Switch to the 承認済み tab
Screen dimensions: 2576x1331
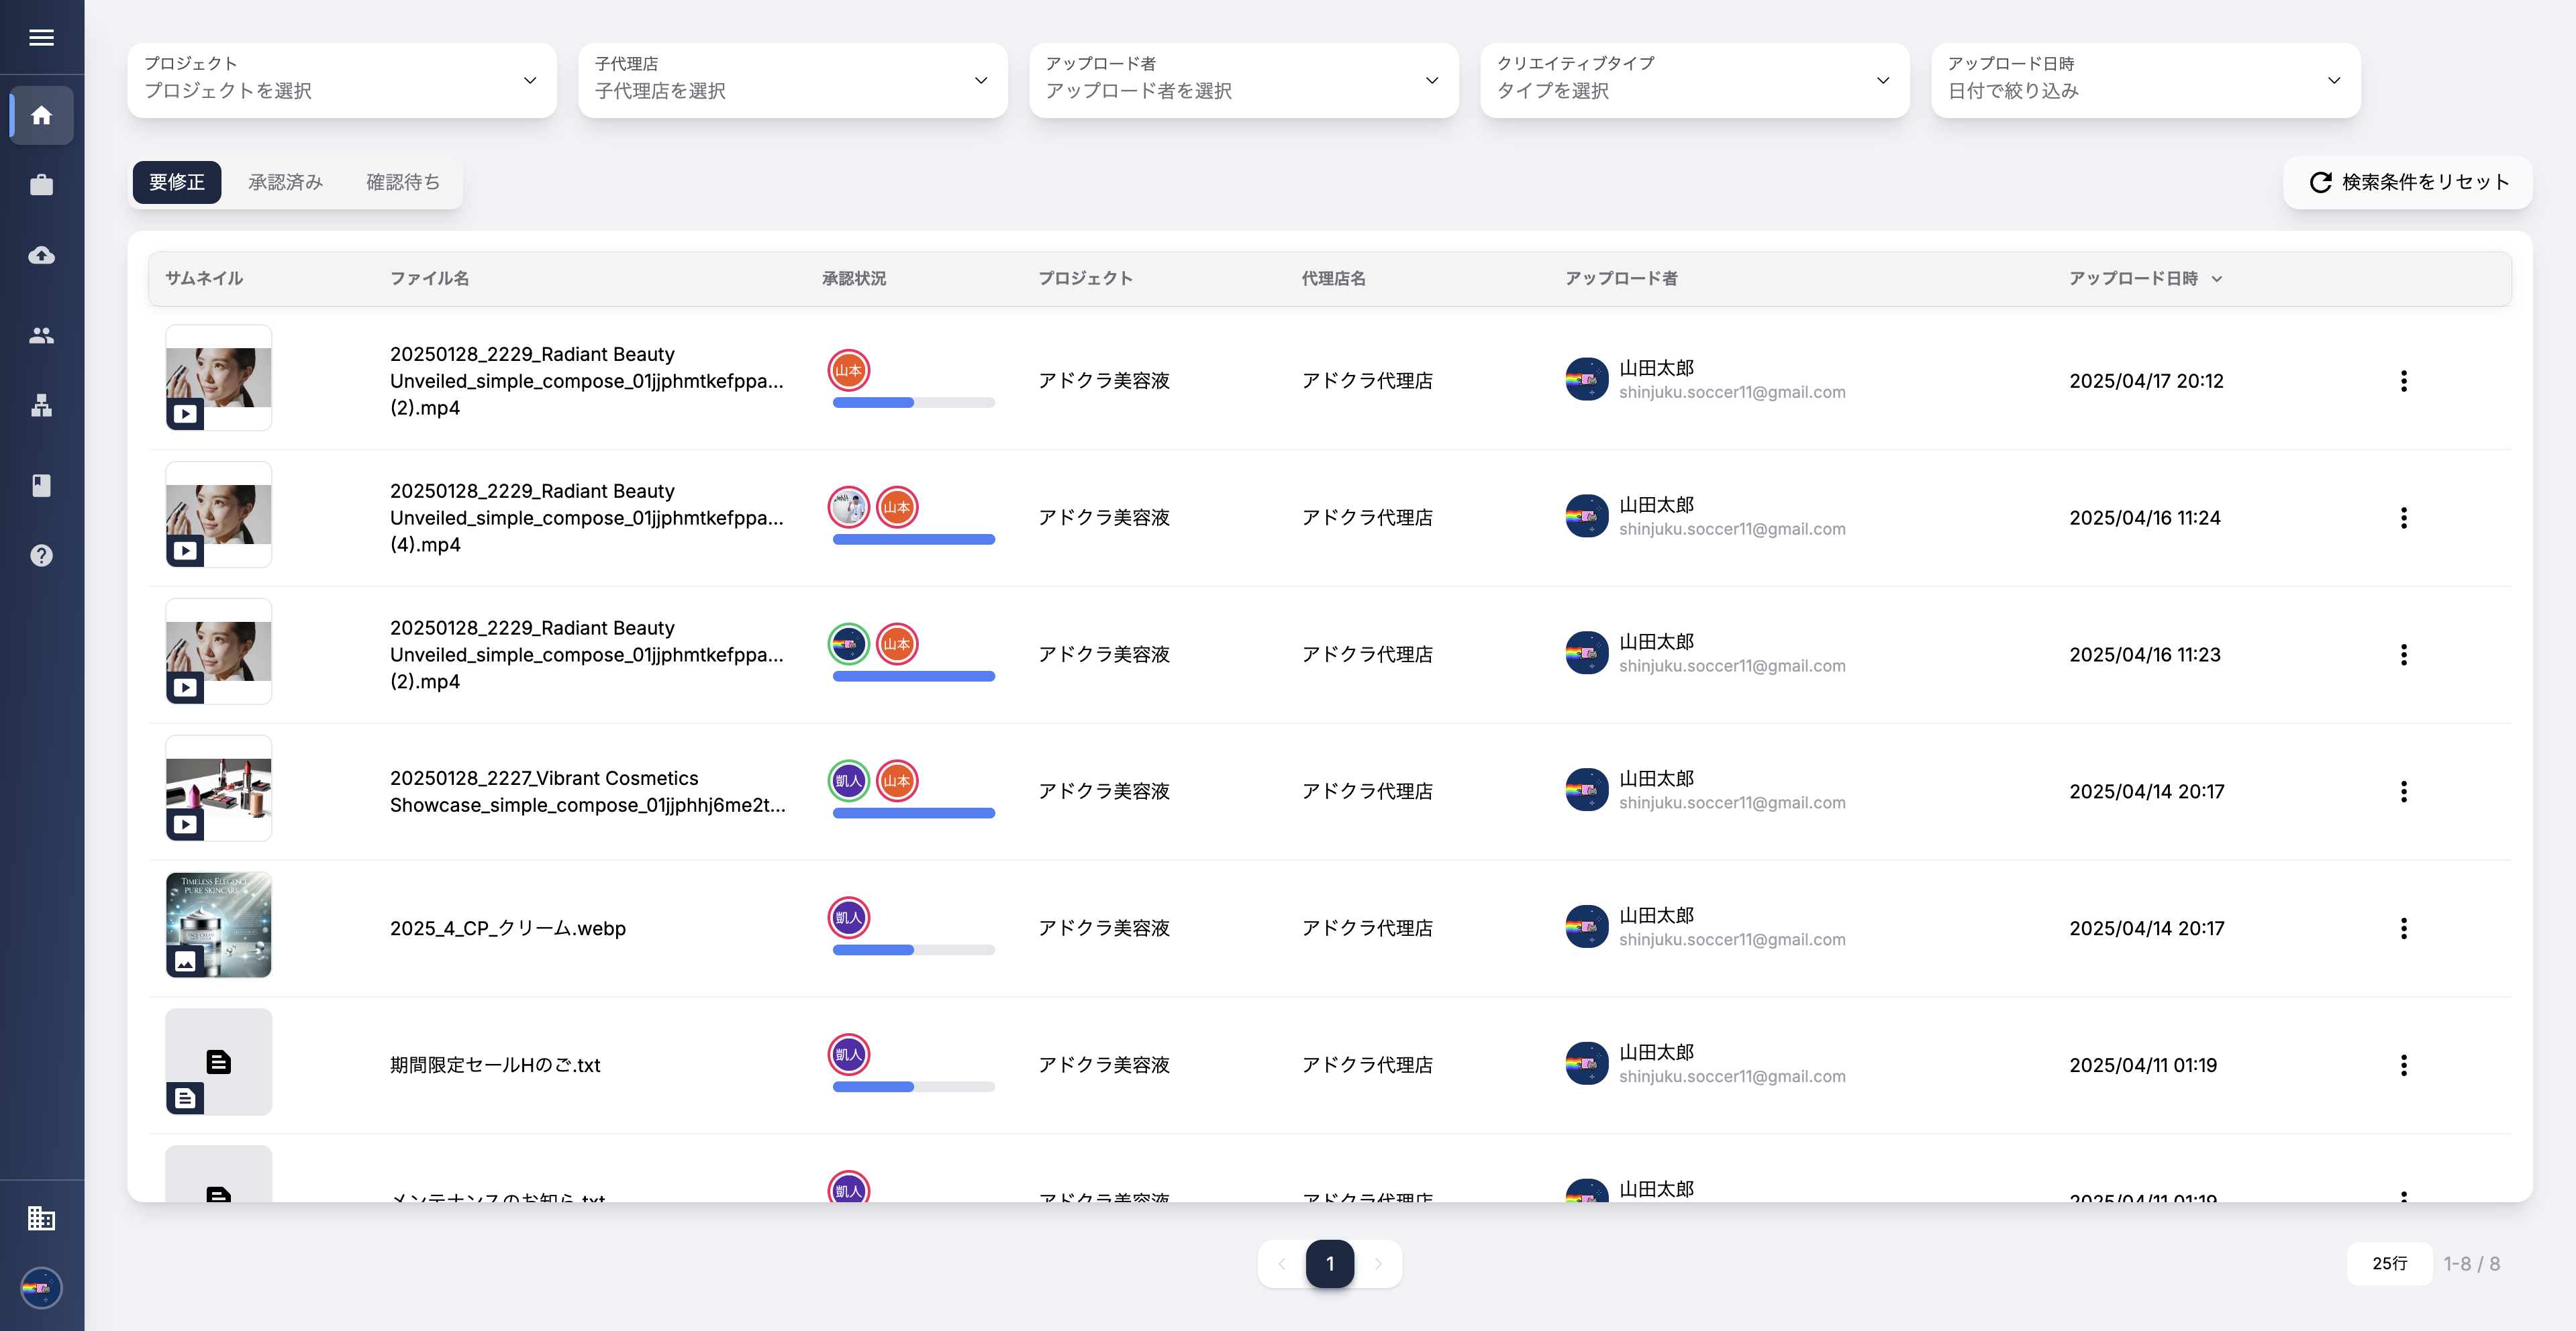click(285, 182)
